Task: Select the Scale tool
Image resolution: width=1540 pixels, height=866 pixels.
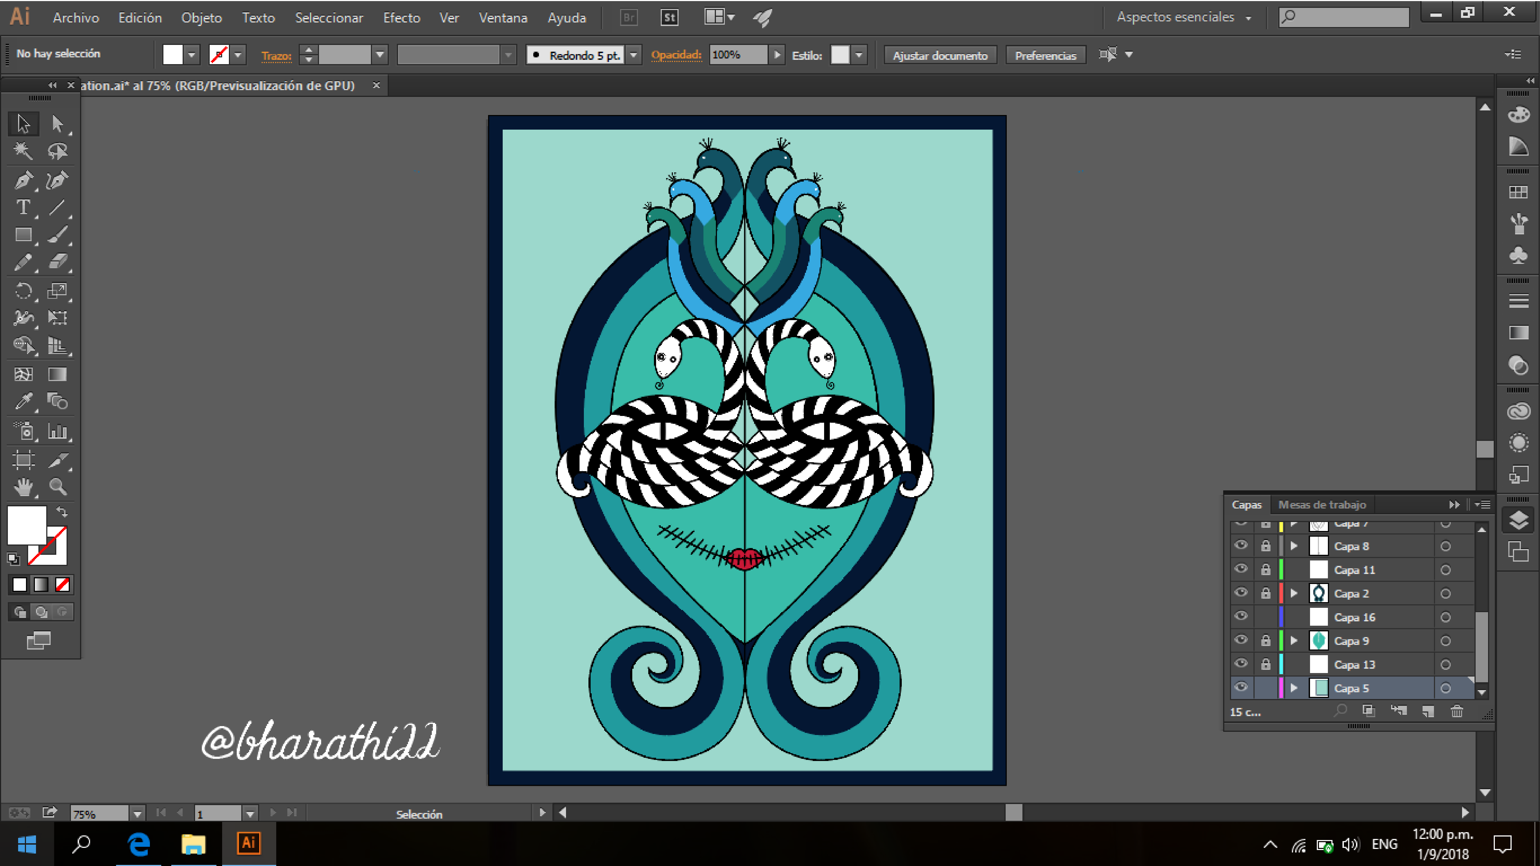Action: [x=57, y=291]
